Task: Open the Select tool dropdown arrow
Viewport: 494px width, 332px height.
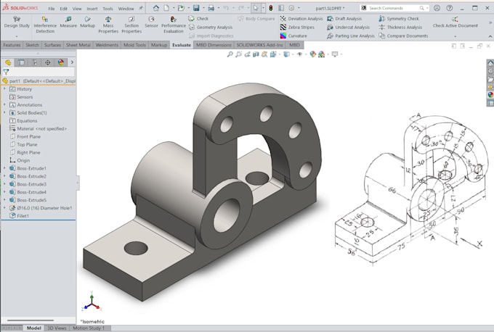Action: point(263,8)
